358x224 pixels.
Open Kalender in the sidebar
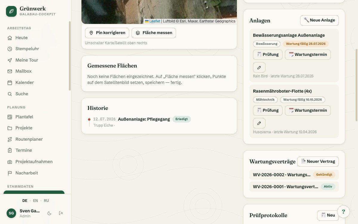click(x=36, y=82)
